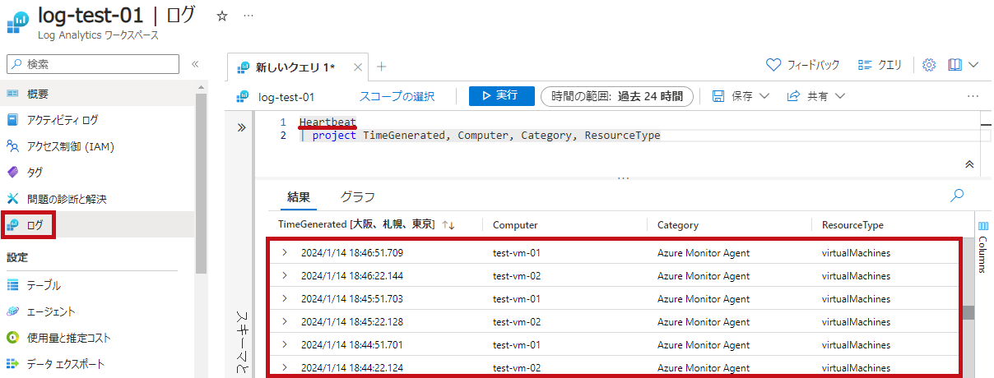This screenshot has height=378, width=994.
Task: Click the sidebar vertical scrollbar
Action: (202, 182)
